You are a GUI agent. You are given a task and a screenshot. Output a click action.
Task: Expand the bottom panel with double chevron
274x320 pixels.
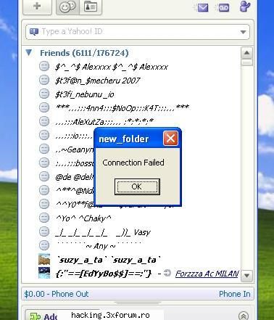244,316
